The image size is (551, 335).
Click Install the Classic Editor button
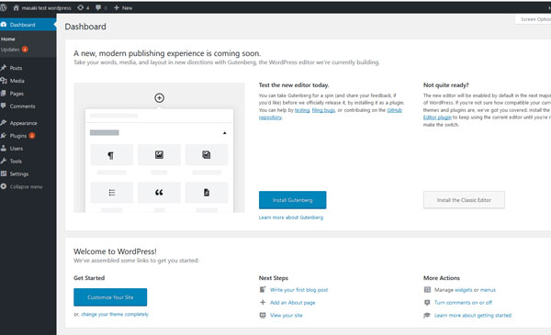[x=464, y=200]
